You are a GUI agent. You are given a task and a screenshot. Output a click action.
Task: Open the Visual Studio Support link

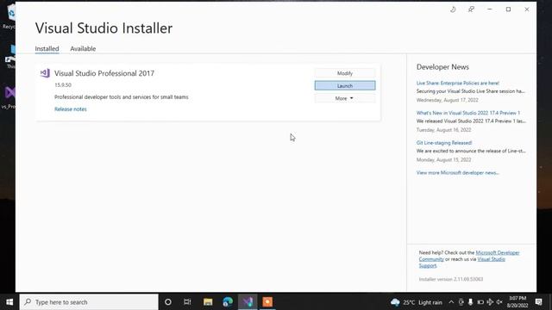[x=491, y=259]
